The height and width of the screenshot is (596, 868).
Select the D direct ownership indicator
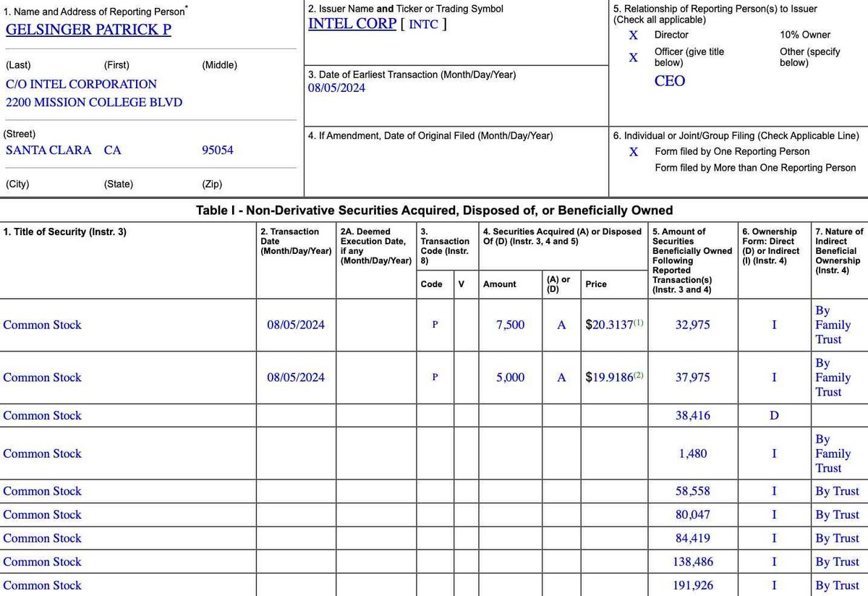coord(774,415)
